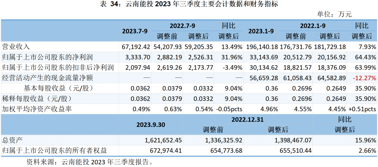Click the table title for 云南能投 2023
The width and height of the screenshot is (378, 167).
click(189, 4)
